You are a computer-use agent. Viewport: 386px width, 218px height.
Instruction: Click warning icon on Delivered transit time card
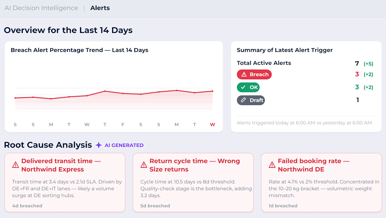(x=16, y=165)
